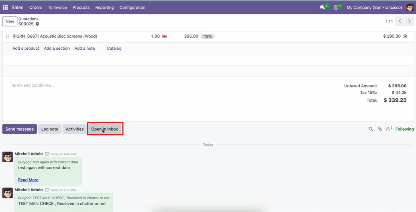Click the Total $ 339.25 value
Image resolution: width=416 pixels, height=212 pixels.
coord(395,100)
